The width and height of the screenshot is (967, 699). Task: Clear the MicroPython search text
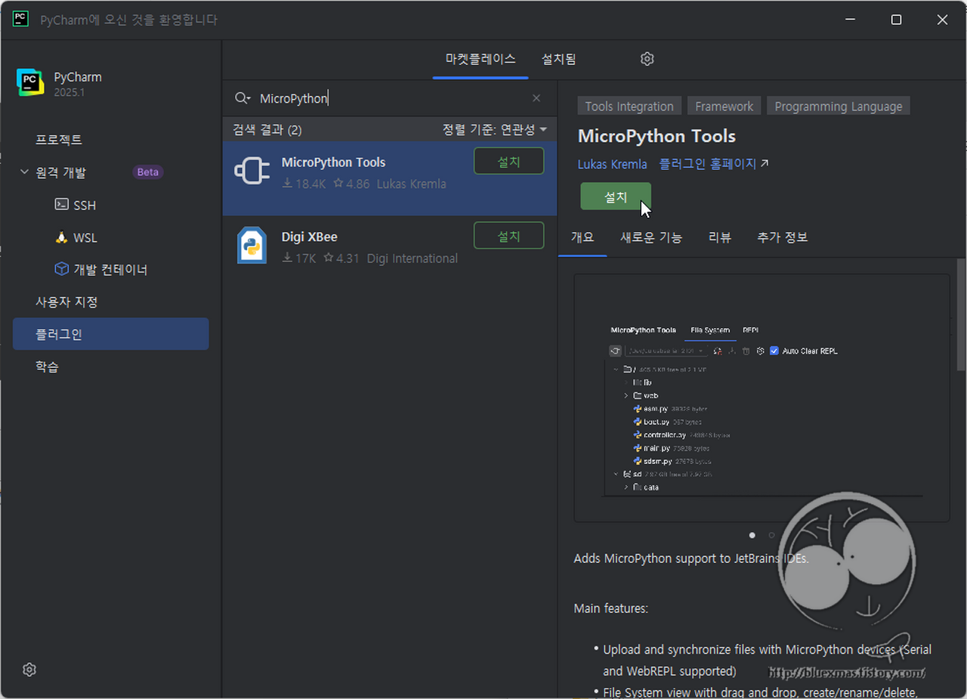[x=536, y=98]
